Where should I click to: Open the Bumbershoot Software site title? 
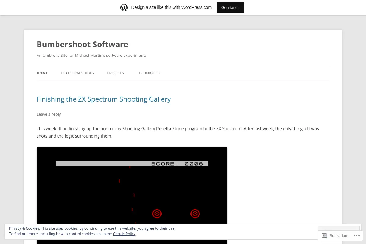point(82,44)
